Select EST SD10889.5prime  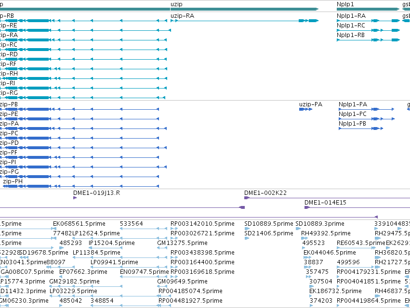pos(269,224)
